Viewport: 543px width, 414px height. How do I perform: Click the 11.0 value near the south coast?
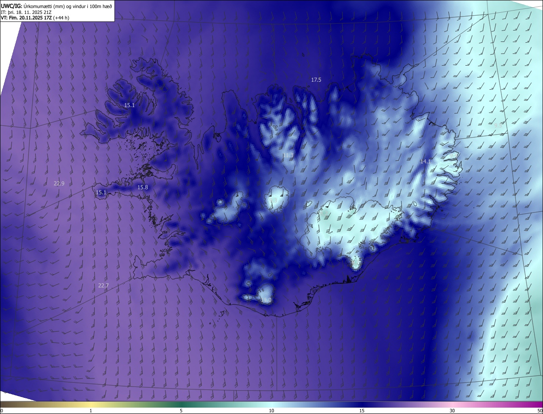(x=266, y=300)
